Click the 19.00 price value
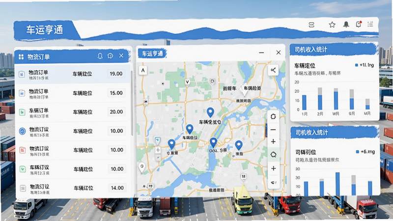The height and width of the screenshot is (221, 393). [116, 74]
